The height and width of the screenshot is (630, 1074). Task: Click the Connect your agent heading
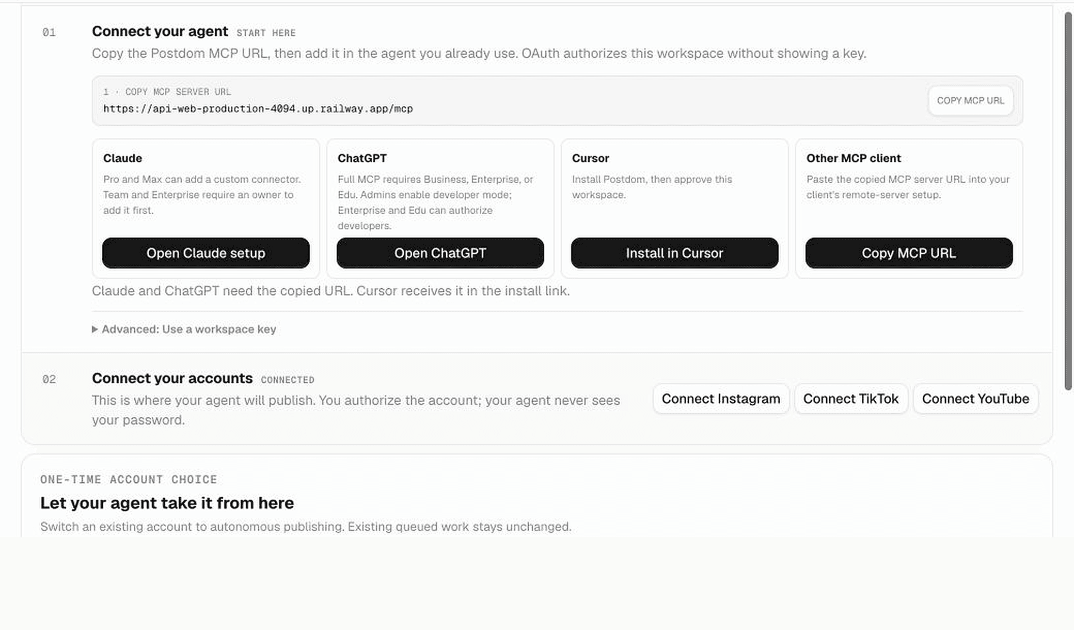click(160, 31)
